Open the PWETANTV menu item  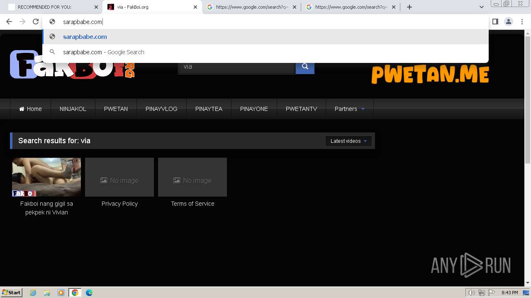301,109
